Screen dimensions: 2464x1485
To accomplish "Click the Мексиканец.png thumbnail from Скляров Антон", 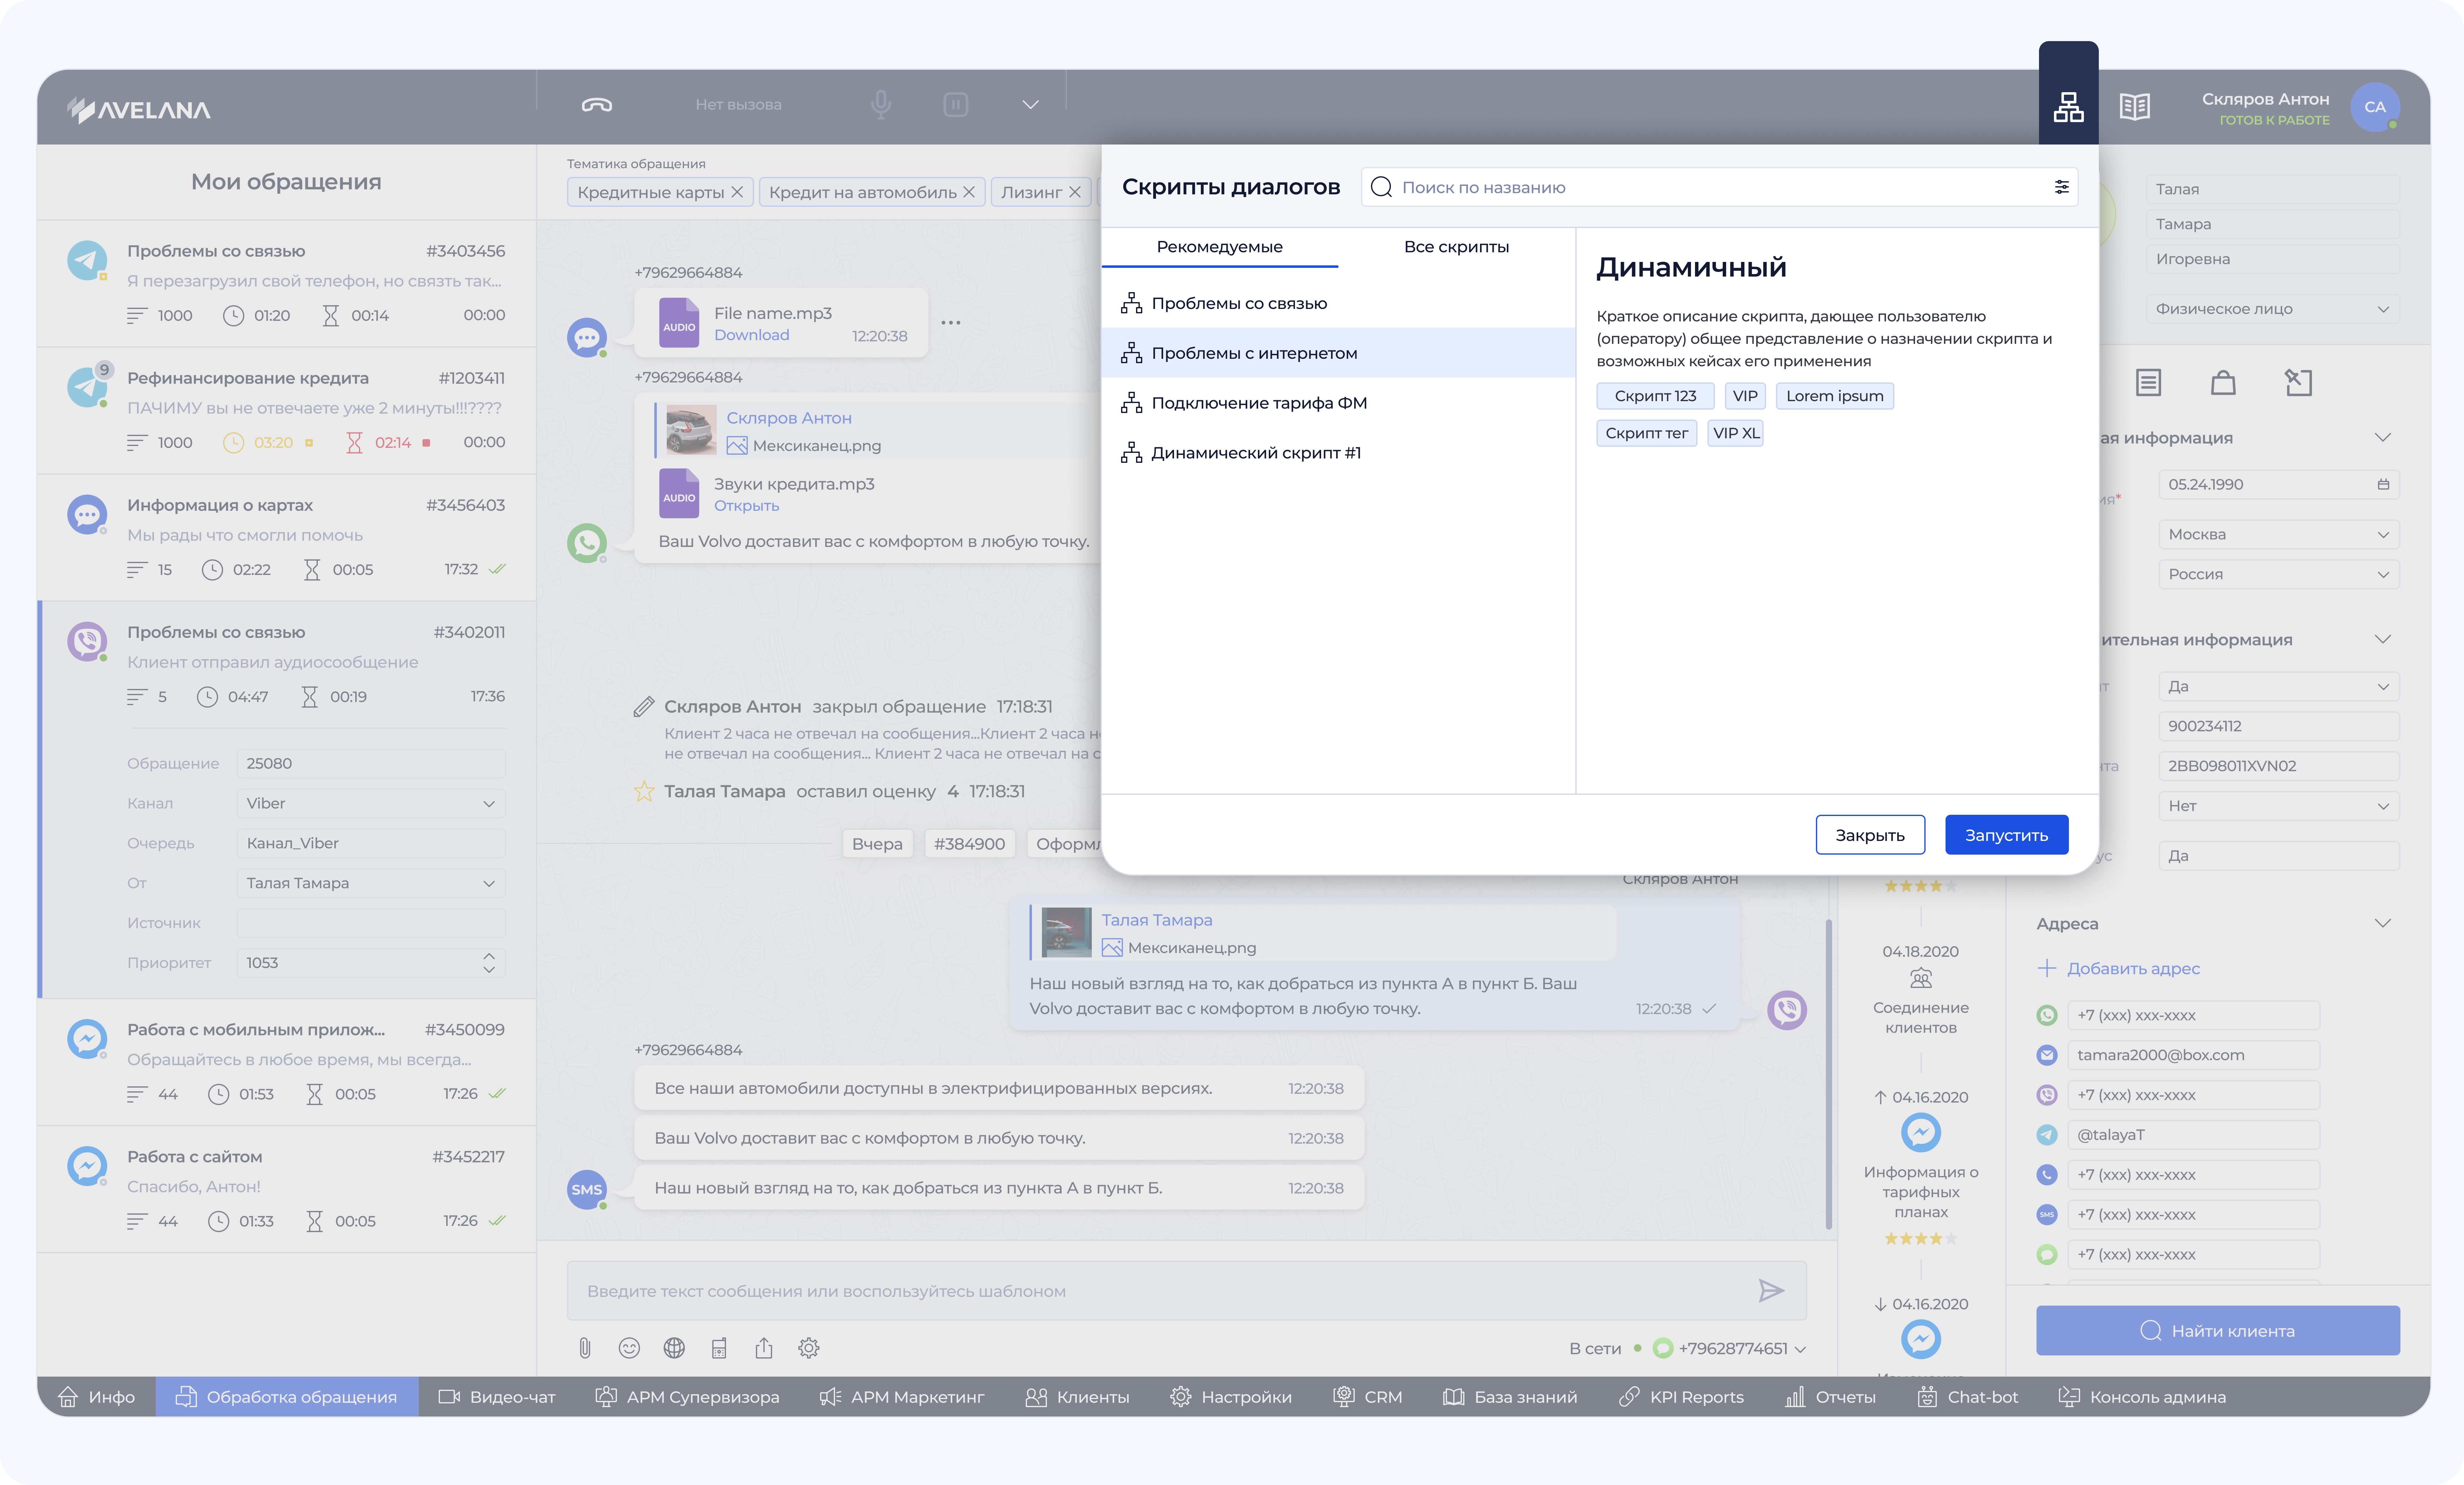I will tap(691, 430).
